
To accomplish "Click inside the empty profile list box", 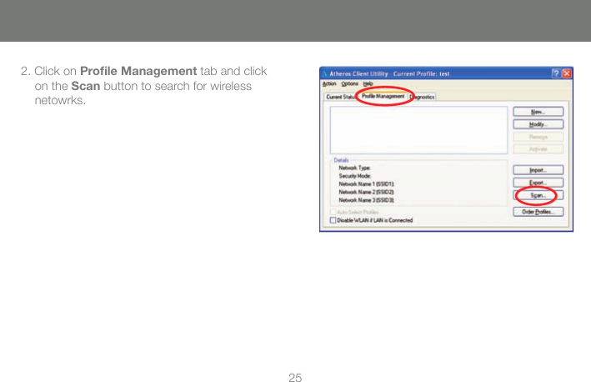I will point(418,130).
